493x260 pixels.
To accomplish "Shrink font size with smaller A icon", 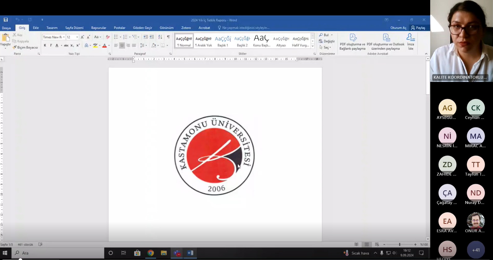I will click(x=89, y=37).
